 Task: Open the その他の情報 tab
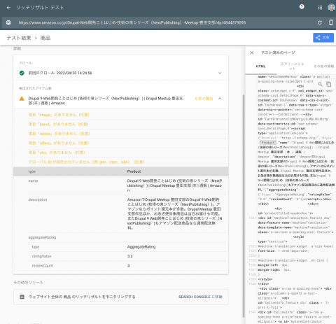[323, 66]
